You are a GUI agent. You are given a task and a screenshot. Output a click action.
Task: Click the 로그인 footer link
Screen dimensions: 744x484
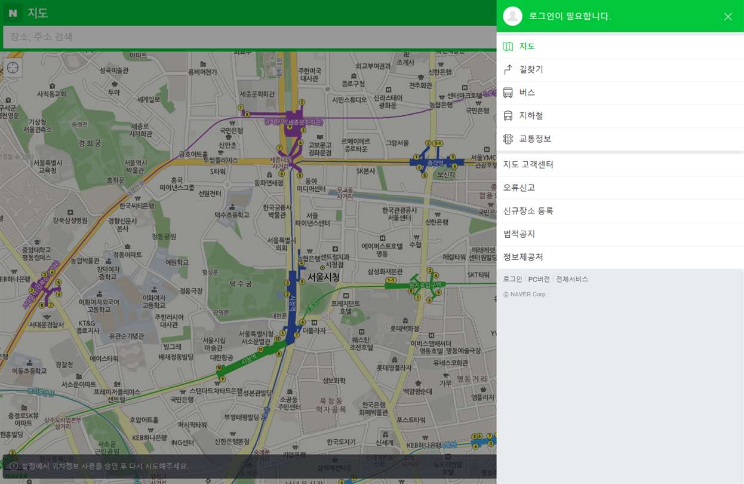click(x=512, y=279)
